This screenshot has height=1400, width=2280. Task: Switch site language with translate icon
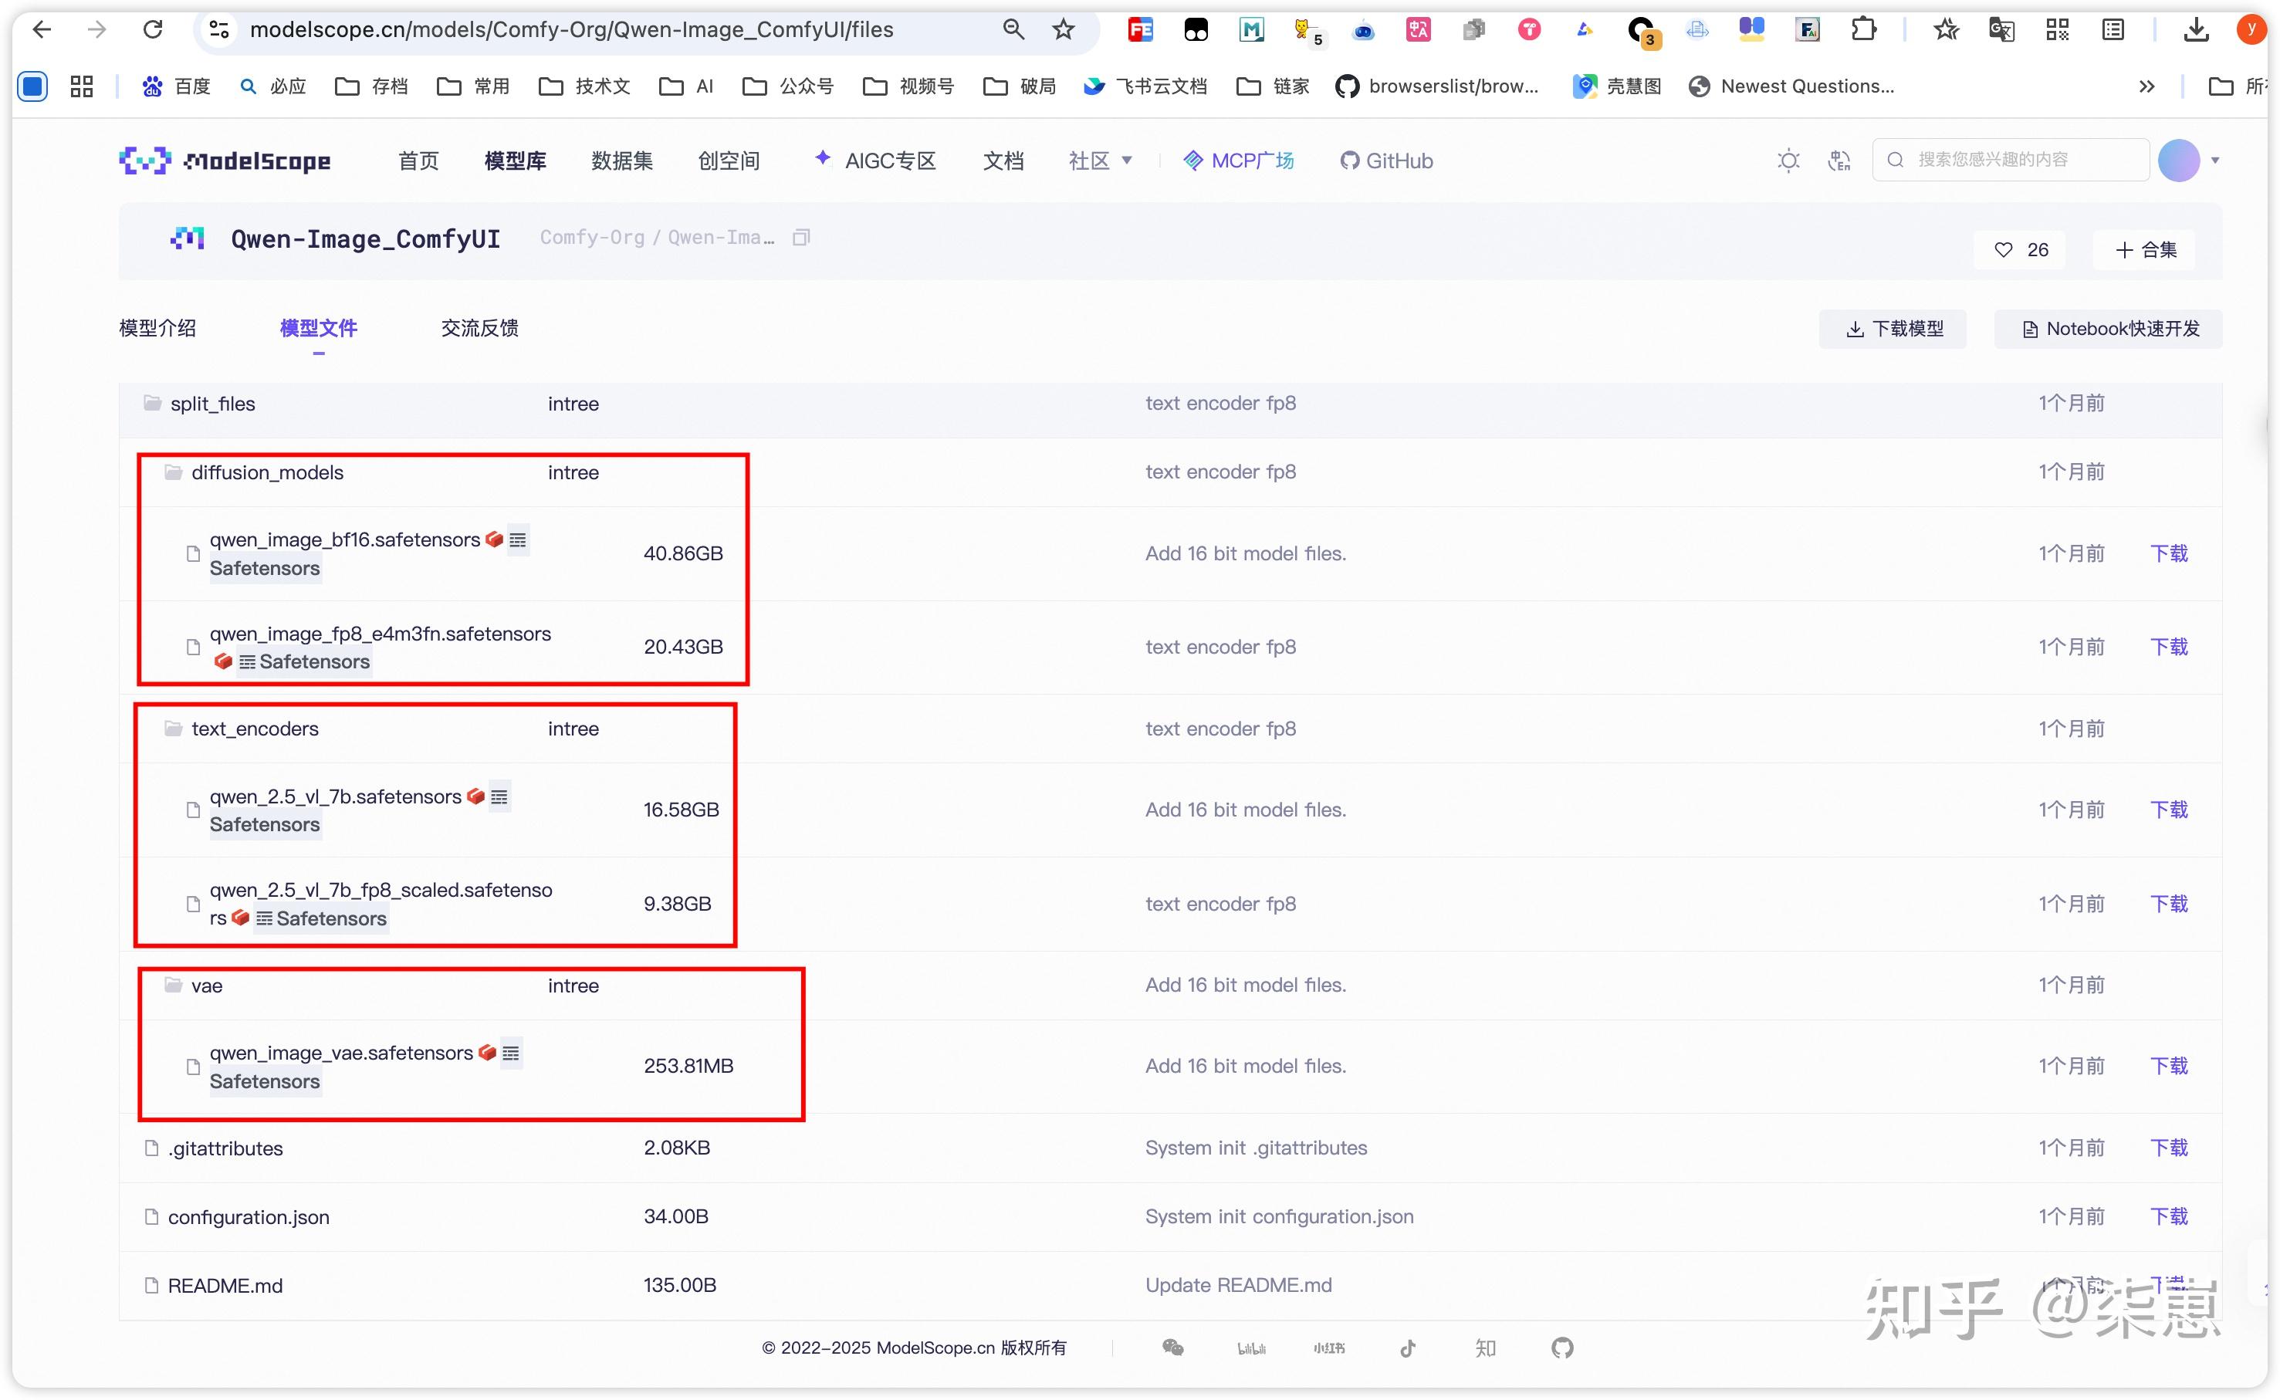coord(1839,161)
